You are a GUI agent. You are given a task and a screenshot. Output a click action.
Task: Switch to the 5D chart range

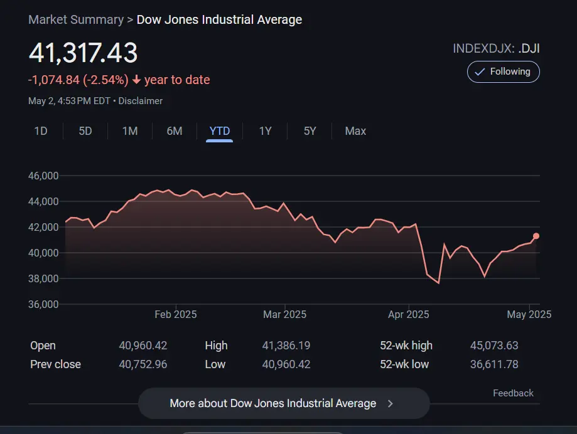pos(85,131)
